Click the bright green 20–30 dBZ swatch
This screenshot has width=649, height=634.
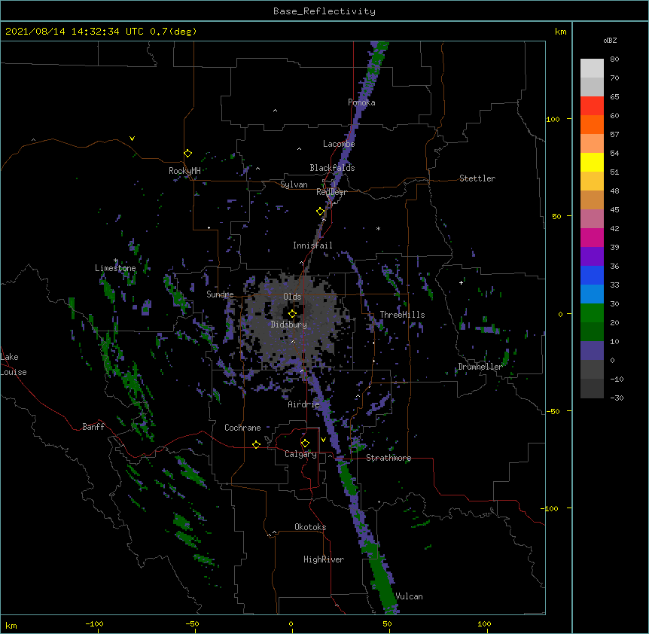point(592,313)
